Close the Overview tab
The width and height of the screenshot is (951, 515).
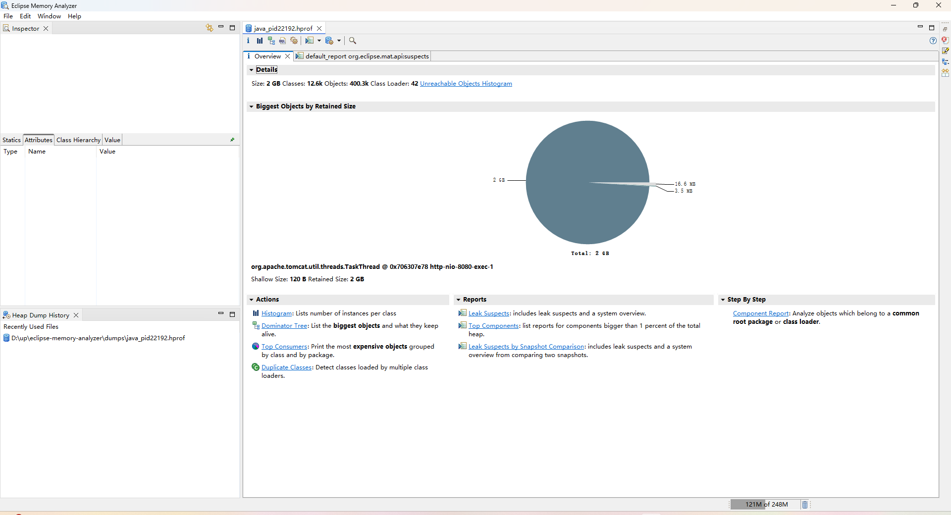pos(287,56)
